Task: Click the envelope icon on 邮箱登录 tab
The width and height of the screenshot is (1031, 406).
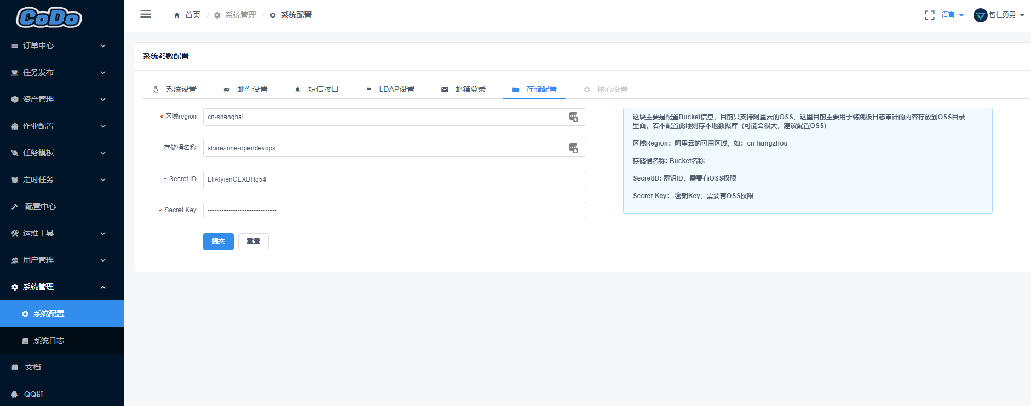Action: pos(445,90)
